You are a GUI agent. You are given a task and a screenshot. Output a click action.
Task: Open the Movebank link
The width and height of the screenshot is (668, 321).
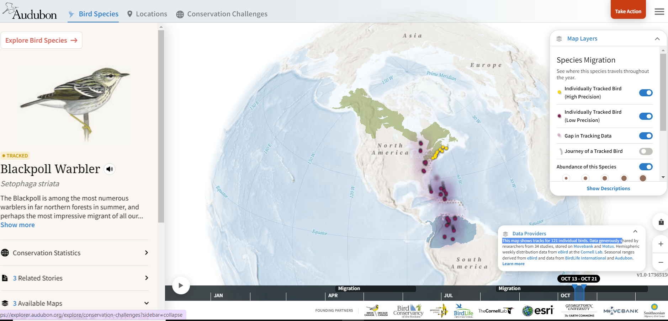(583, 246)
